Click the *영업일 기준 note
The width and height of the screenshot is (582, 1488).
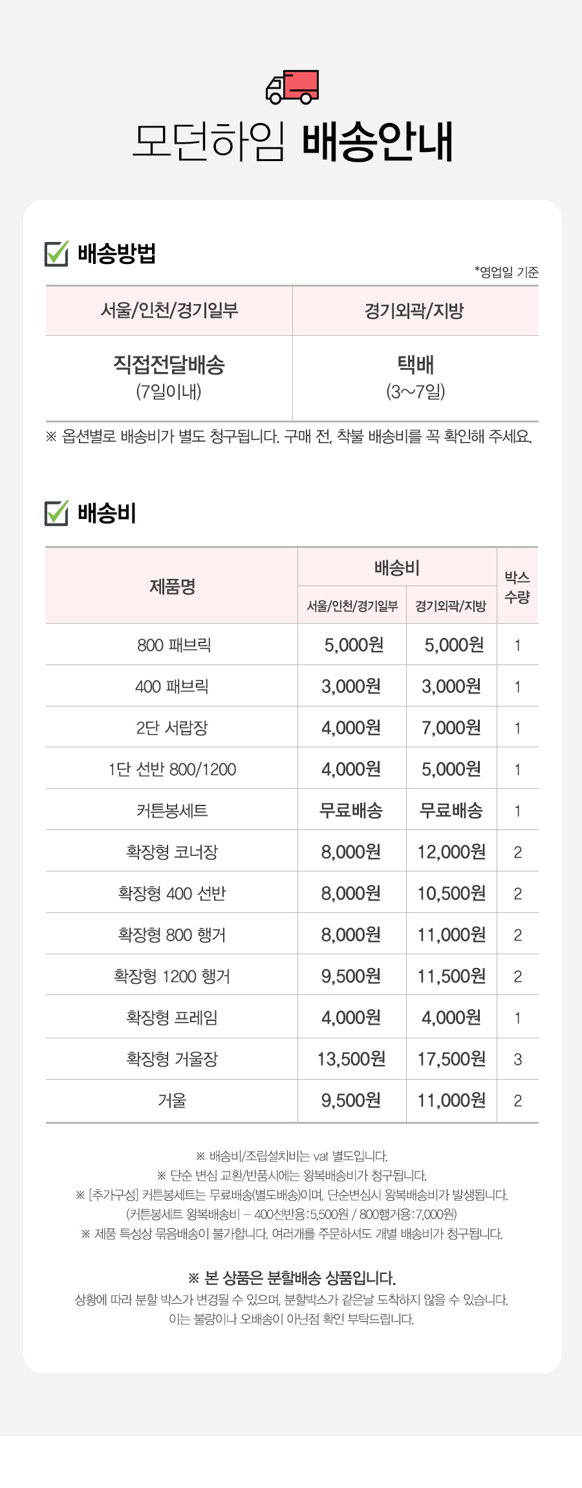pos(506,272)
